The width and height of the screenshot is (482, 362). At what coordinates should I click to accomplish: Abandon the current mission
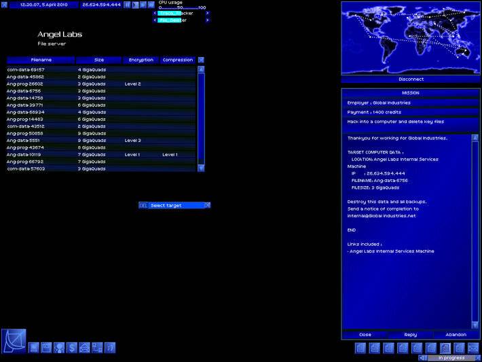pyautogui.click(x=456, y=335)
